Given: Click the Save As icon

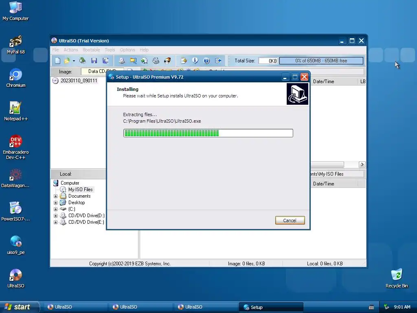Looking at the screenshot, I should click(105, 61).
